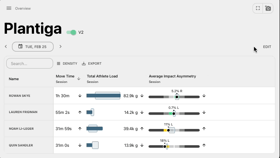Image resolution: width=280 pixels, height=158 pixels.
Task: Click Noah Li-Leger's athlete load bar
Action: (95, 129)
